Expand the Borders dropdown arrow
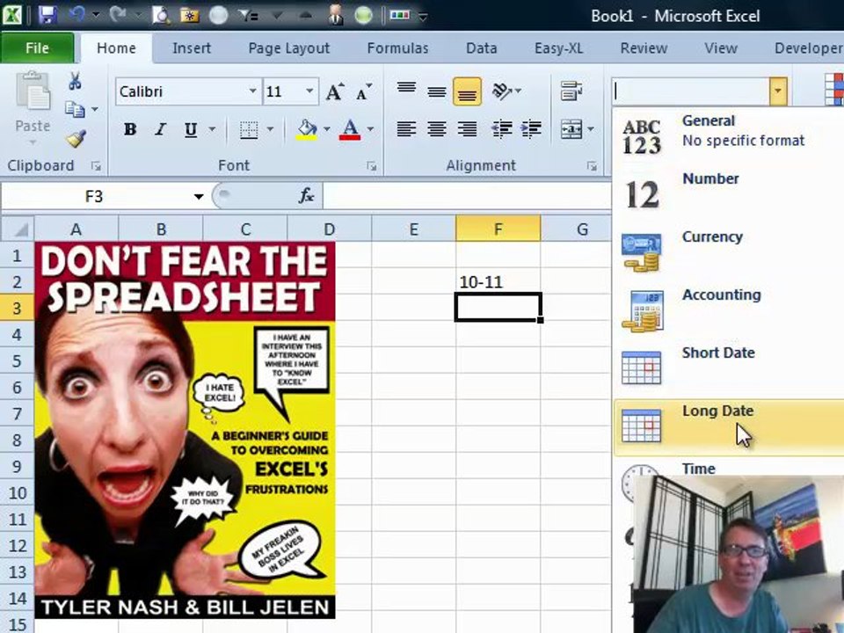Screen dimensions: 844x633 pos(270,129)
